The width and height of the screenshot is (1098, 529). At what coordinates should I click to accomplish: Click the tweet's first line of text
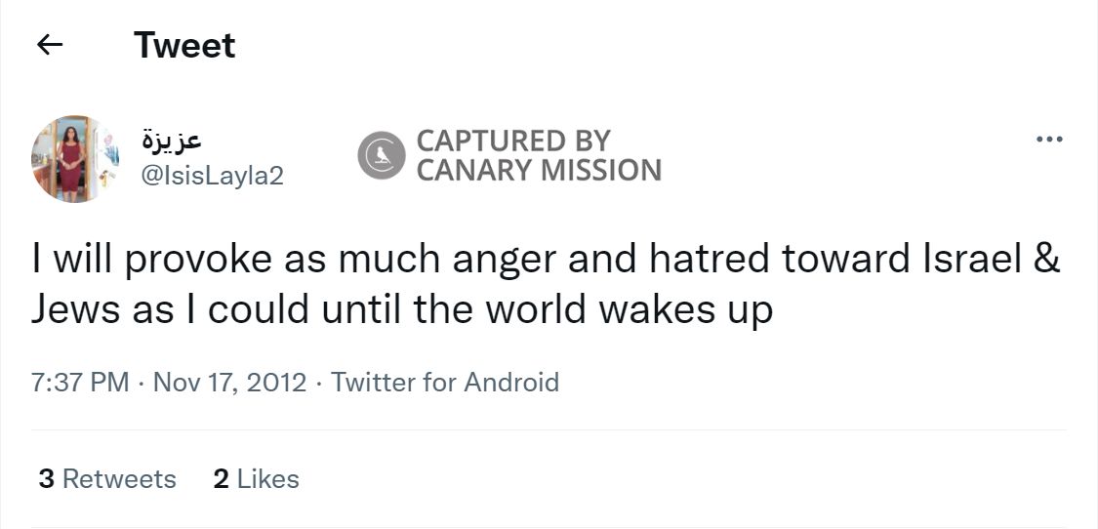pos(545,261)
